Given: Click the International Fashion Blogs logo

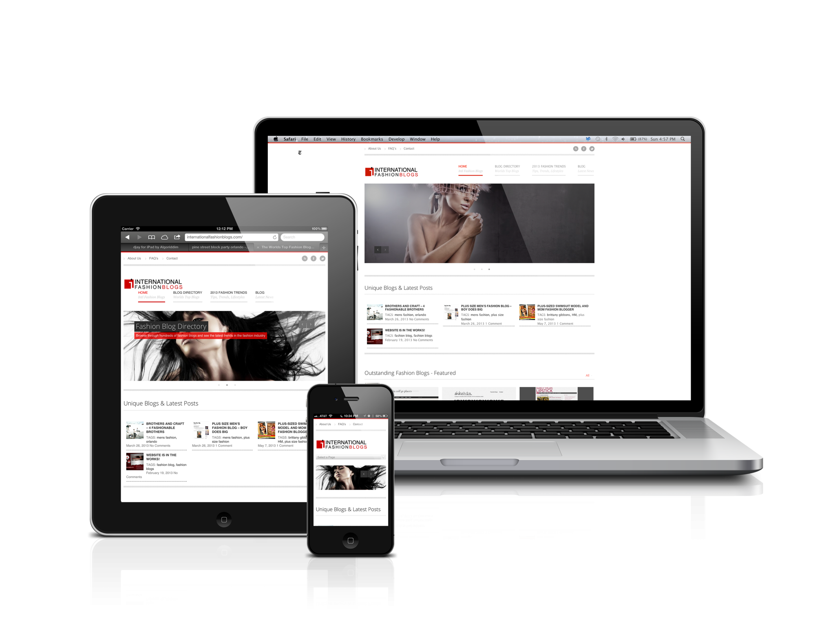Looking at the screenshot, I should click(400, 172).
